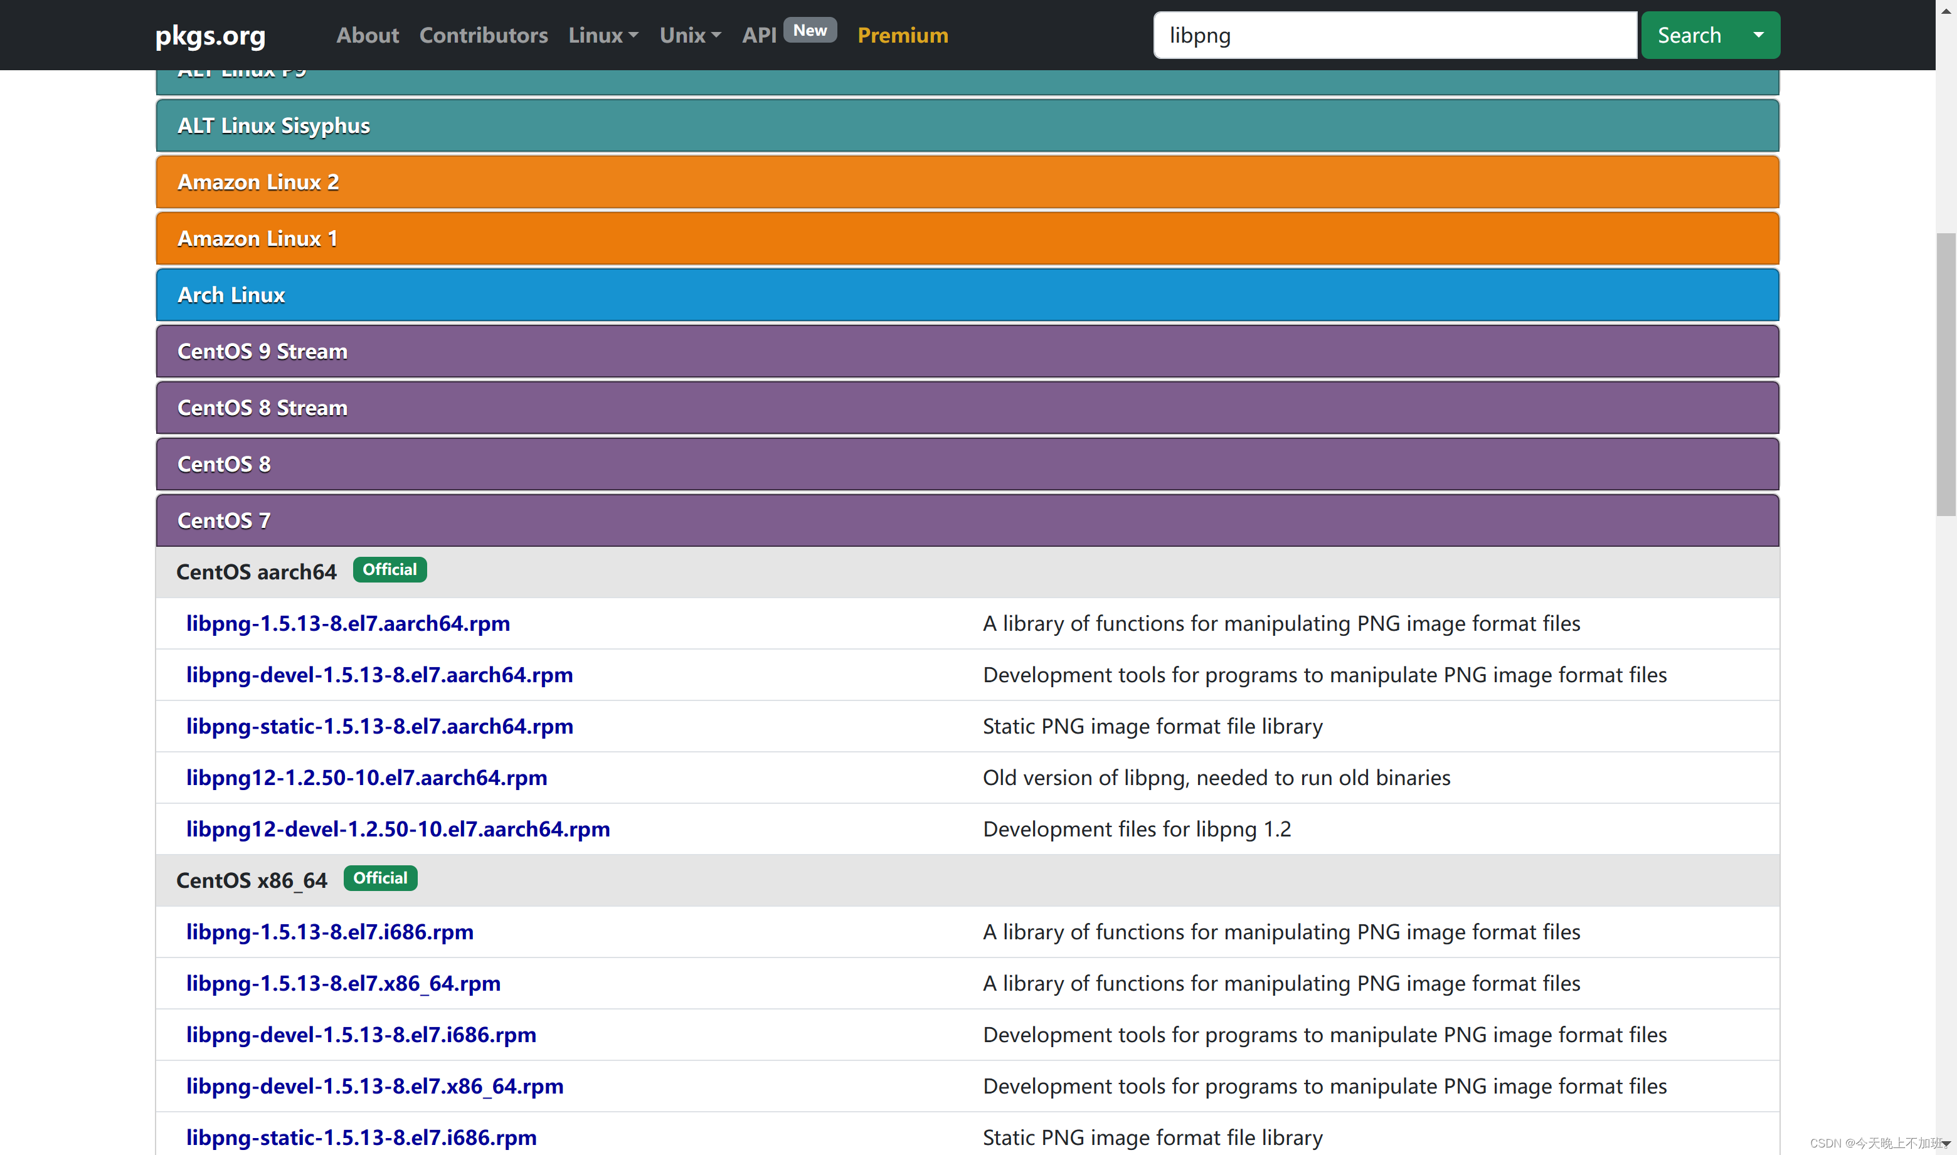Open the Premium page
The width and height of the screenshot is (1957, 1155).
pyautogui.click(x=903, y=35)
